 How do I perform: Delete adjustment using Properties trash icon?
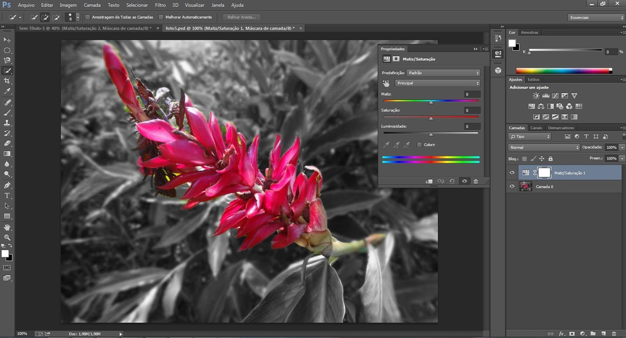coord(476,181)
